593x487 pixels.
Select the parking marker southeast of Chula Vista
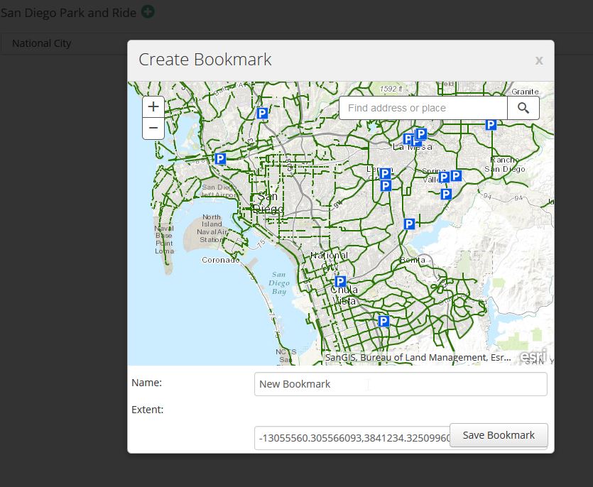(383, 321)
